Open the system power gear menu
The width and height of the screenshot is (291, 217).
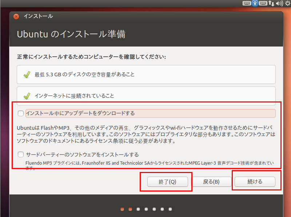pyautogui.click(x=288, y=3)
